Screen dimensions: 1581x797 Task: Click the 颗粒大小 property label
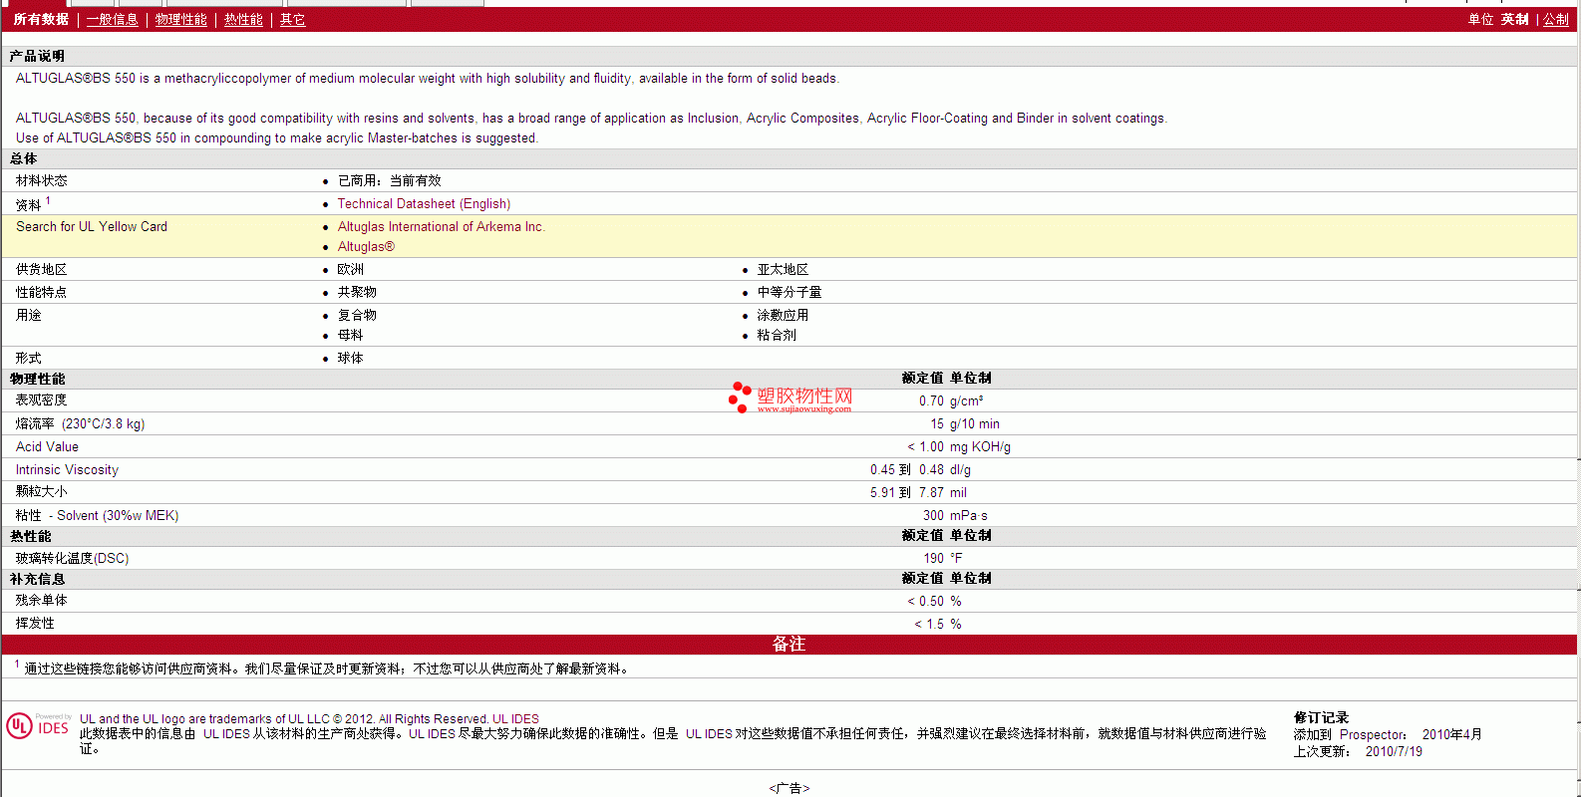click(x=41, y=491)
